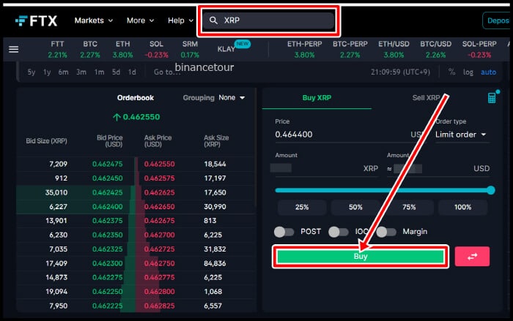Screen dimensions: 513x321
Task: Toggle auto scale on chart
Action: click(488, 72)
